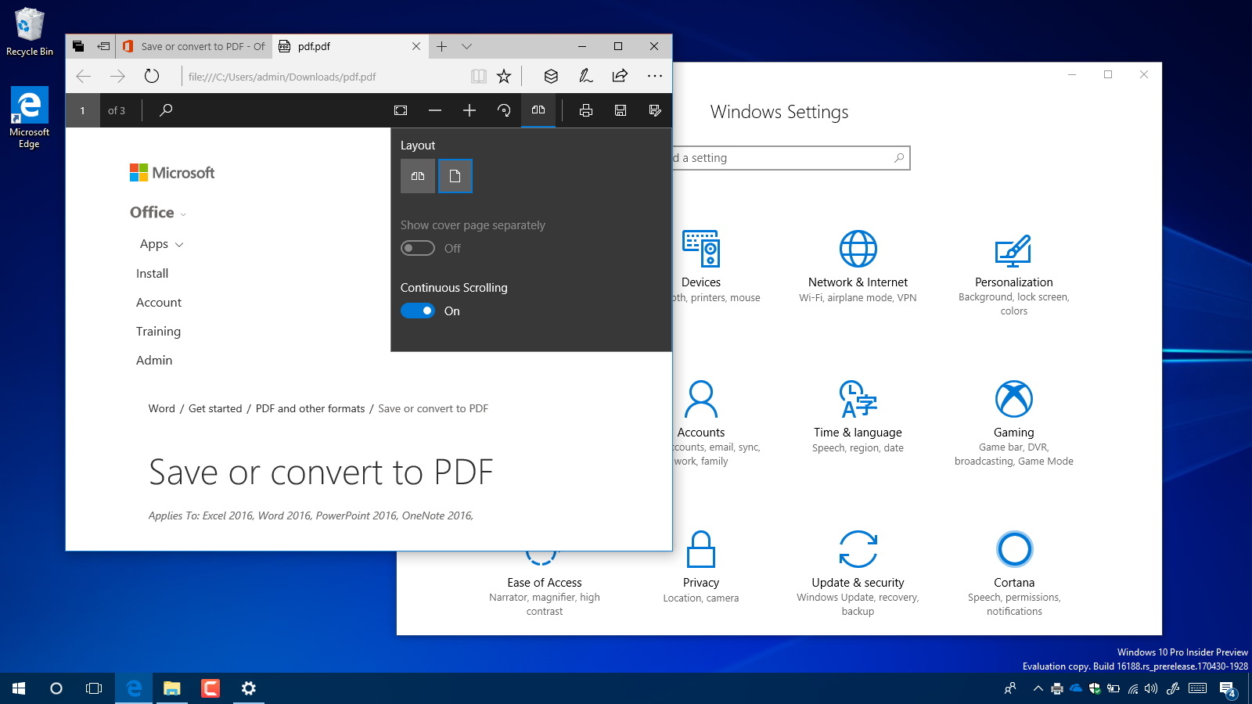The image size is (1252, 704).
Task: Expand the Office menu chevron
Action: coord(182,214)
